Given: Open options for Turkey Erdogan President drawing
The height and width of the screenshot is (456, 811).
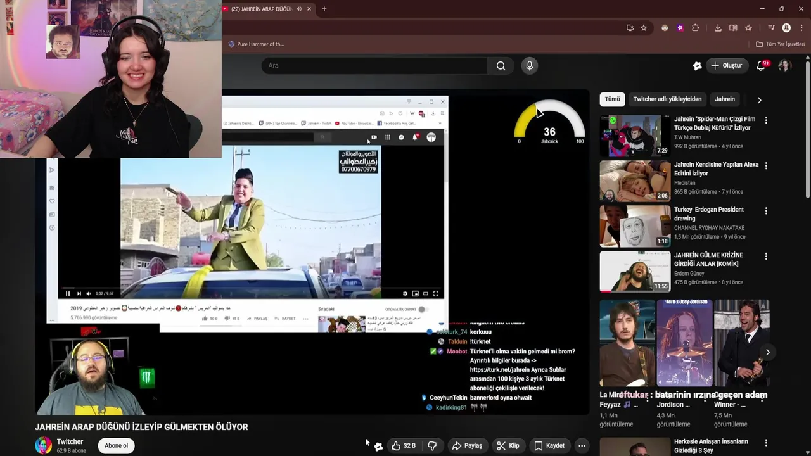Looking at the screenshot, I should tap(766, 211).
